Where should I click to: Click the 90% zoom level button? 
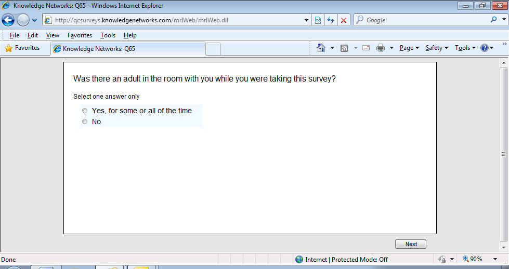473,259
